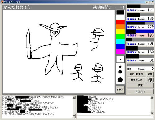
Task: Select player row with score 165
Action: (x=140, y=17)
